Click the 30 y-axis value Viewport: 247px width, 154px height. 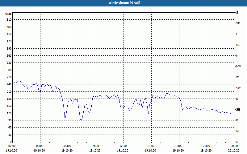pyautogui.click(x=10, y=135)
